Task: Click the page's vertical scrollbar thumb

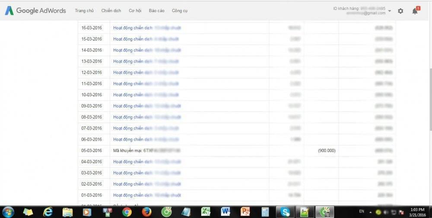Action: 430,99
